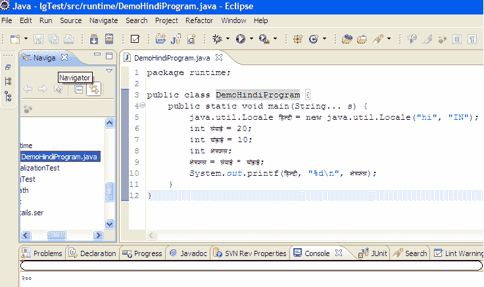Open the Run dropdown arrow

coord(251,39)
